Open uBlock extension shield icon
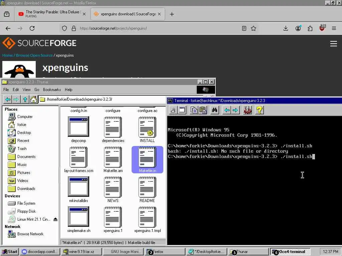This screenshot has height=256, width=342. [322, 28]
